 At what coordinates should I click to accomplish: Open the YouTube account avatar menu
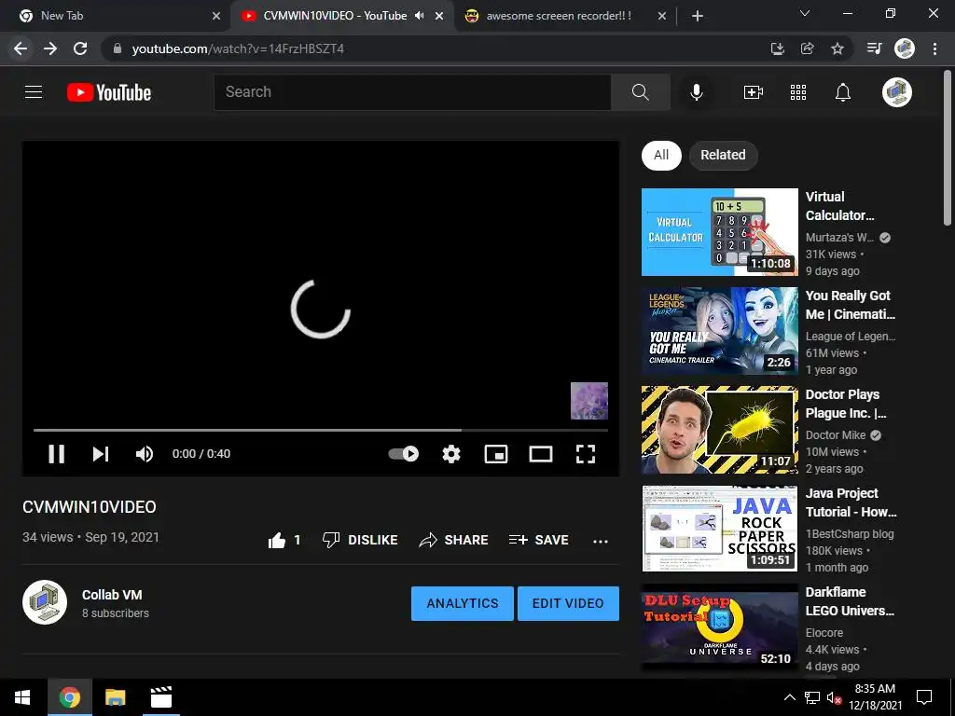tap(897, 92)
